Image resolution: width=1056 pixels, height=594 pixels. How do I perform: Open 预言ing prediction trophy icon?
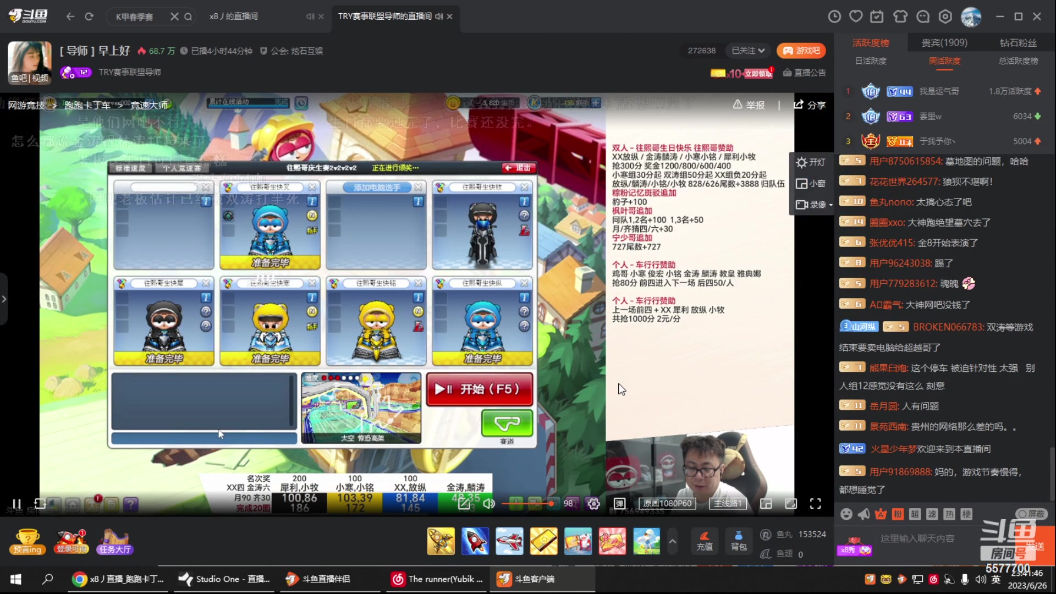coord(28,541)
